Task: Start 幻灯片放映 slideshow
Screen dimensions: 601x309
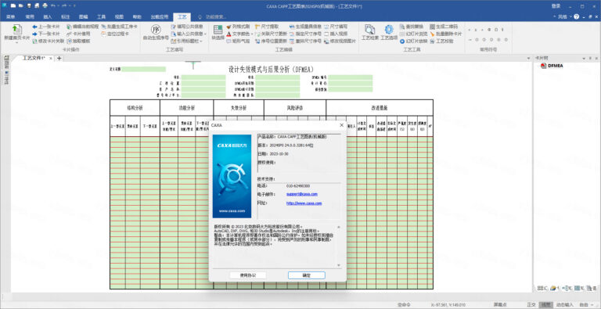Action: click(x=413, y=41)
